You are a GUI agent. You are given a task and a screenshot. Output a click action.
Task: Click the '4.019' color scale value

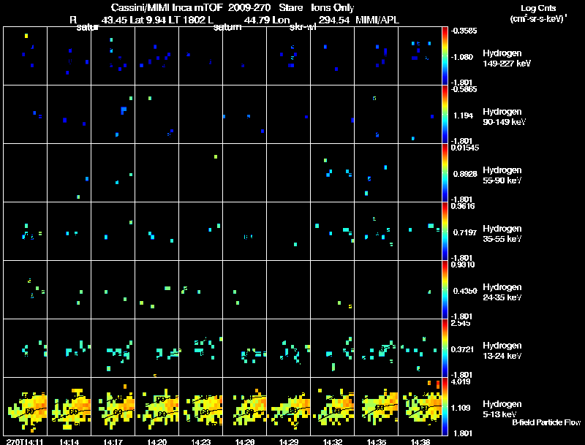(x=461, y=381)
